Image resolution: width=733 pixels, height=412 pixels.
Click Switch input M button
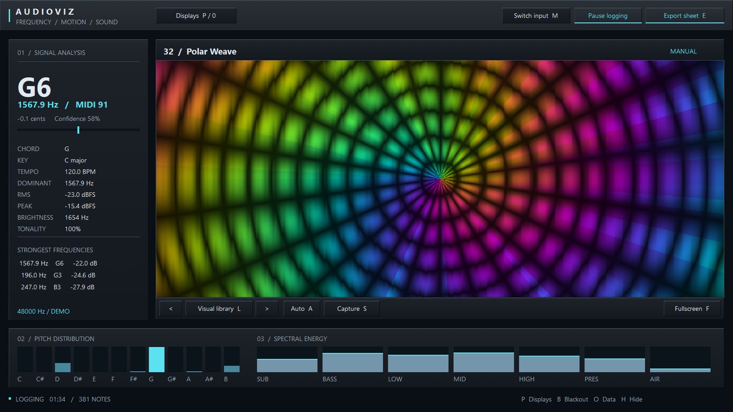tap(536, 16)
